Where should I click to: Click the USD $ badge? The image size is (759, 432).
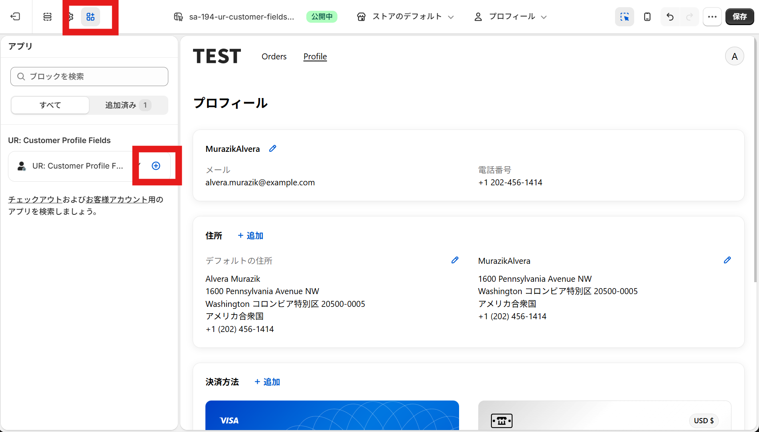pyautogui.click(x=704, y=421)
